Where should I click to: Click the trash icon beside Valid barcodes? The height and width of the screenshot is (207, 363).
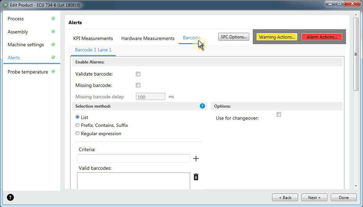(196, 177)
